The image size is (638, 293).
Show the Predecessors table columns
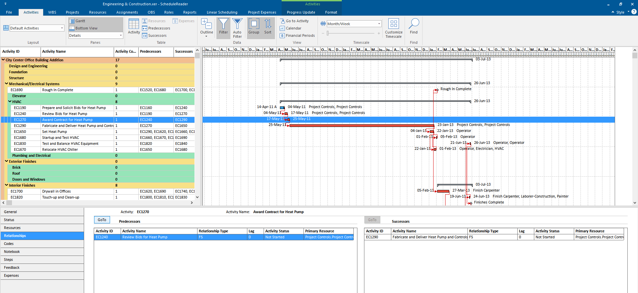click(156, 28)
